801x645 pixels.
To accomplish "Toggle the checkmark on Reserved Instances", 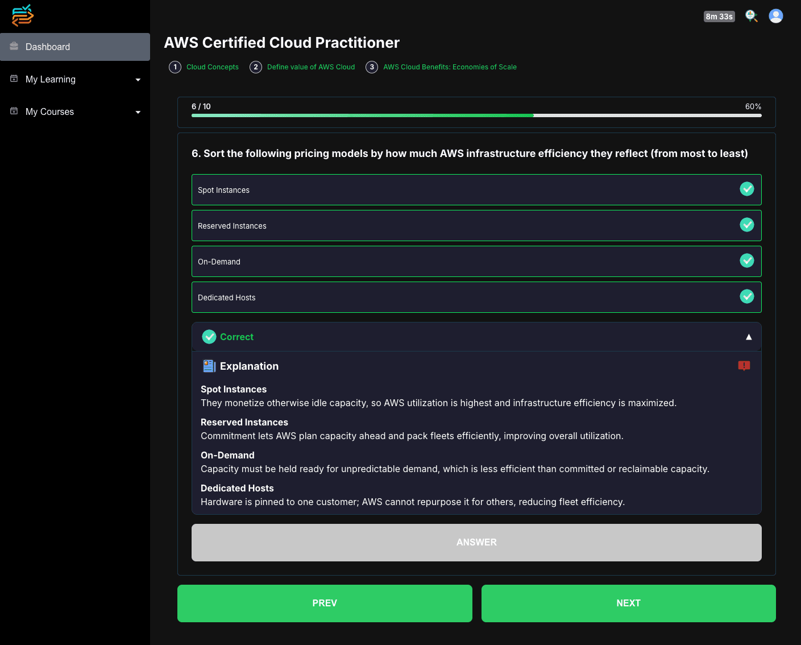I will click(x=747, y=225).
